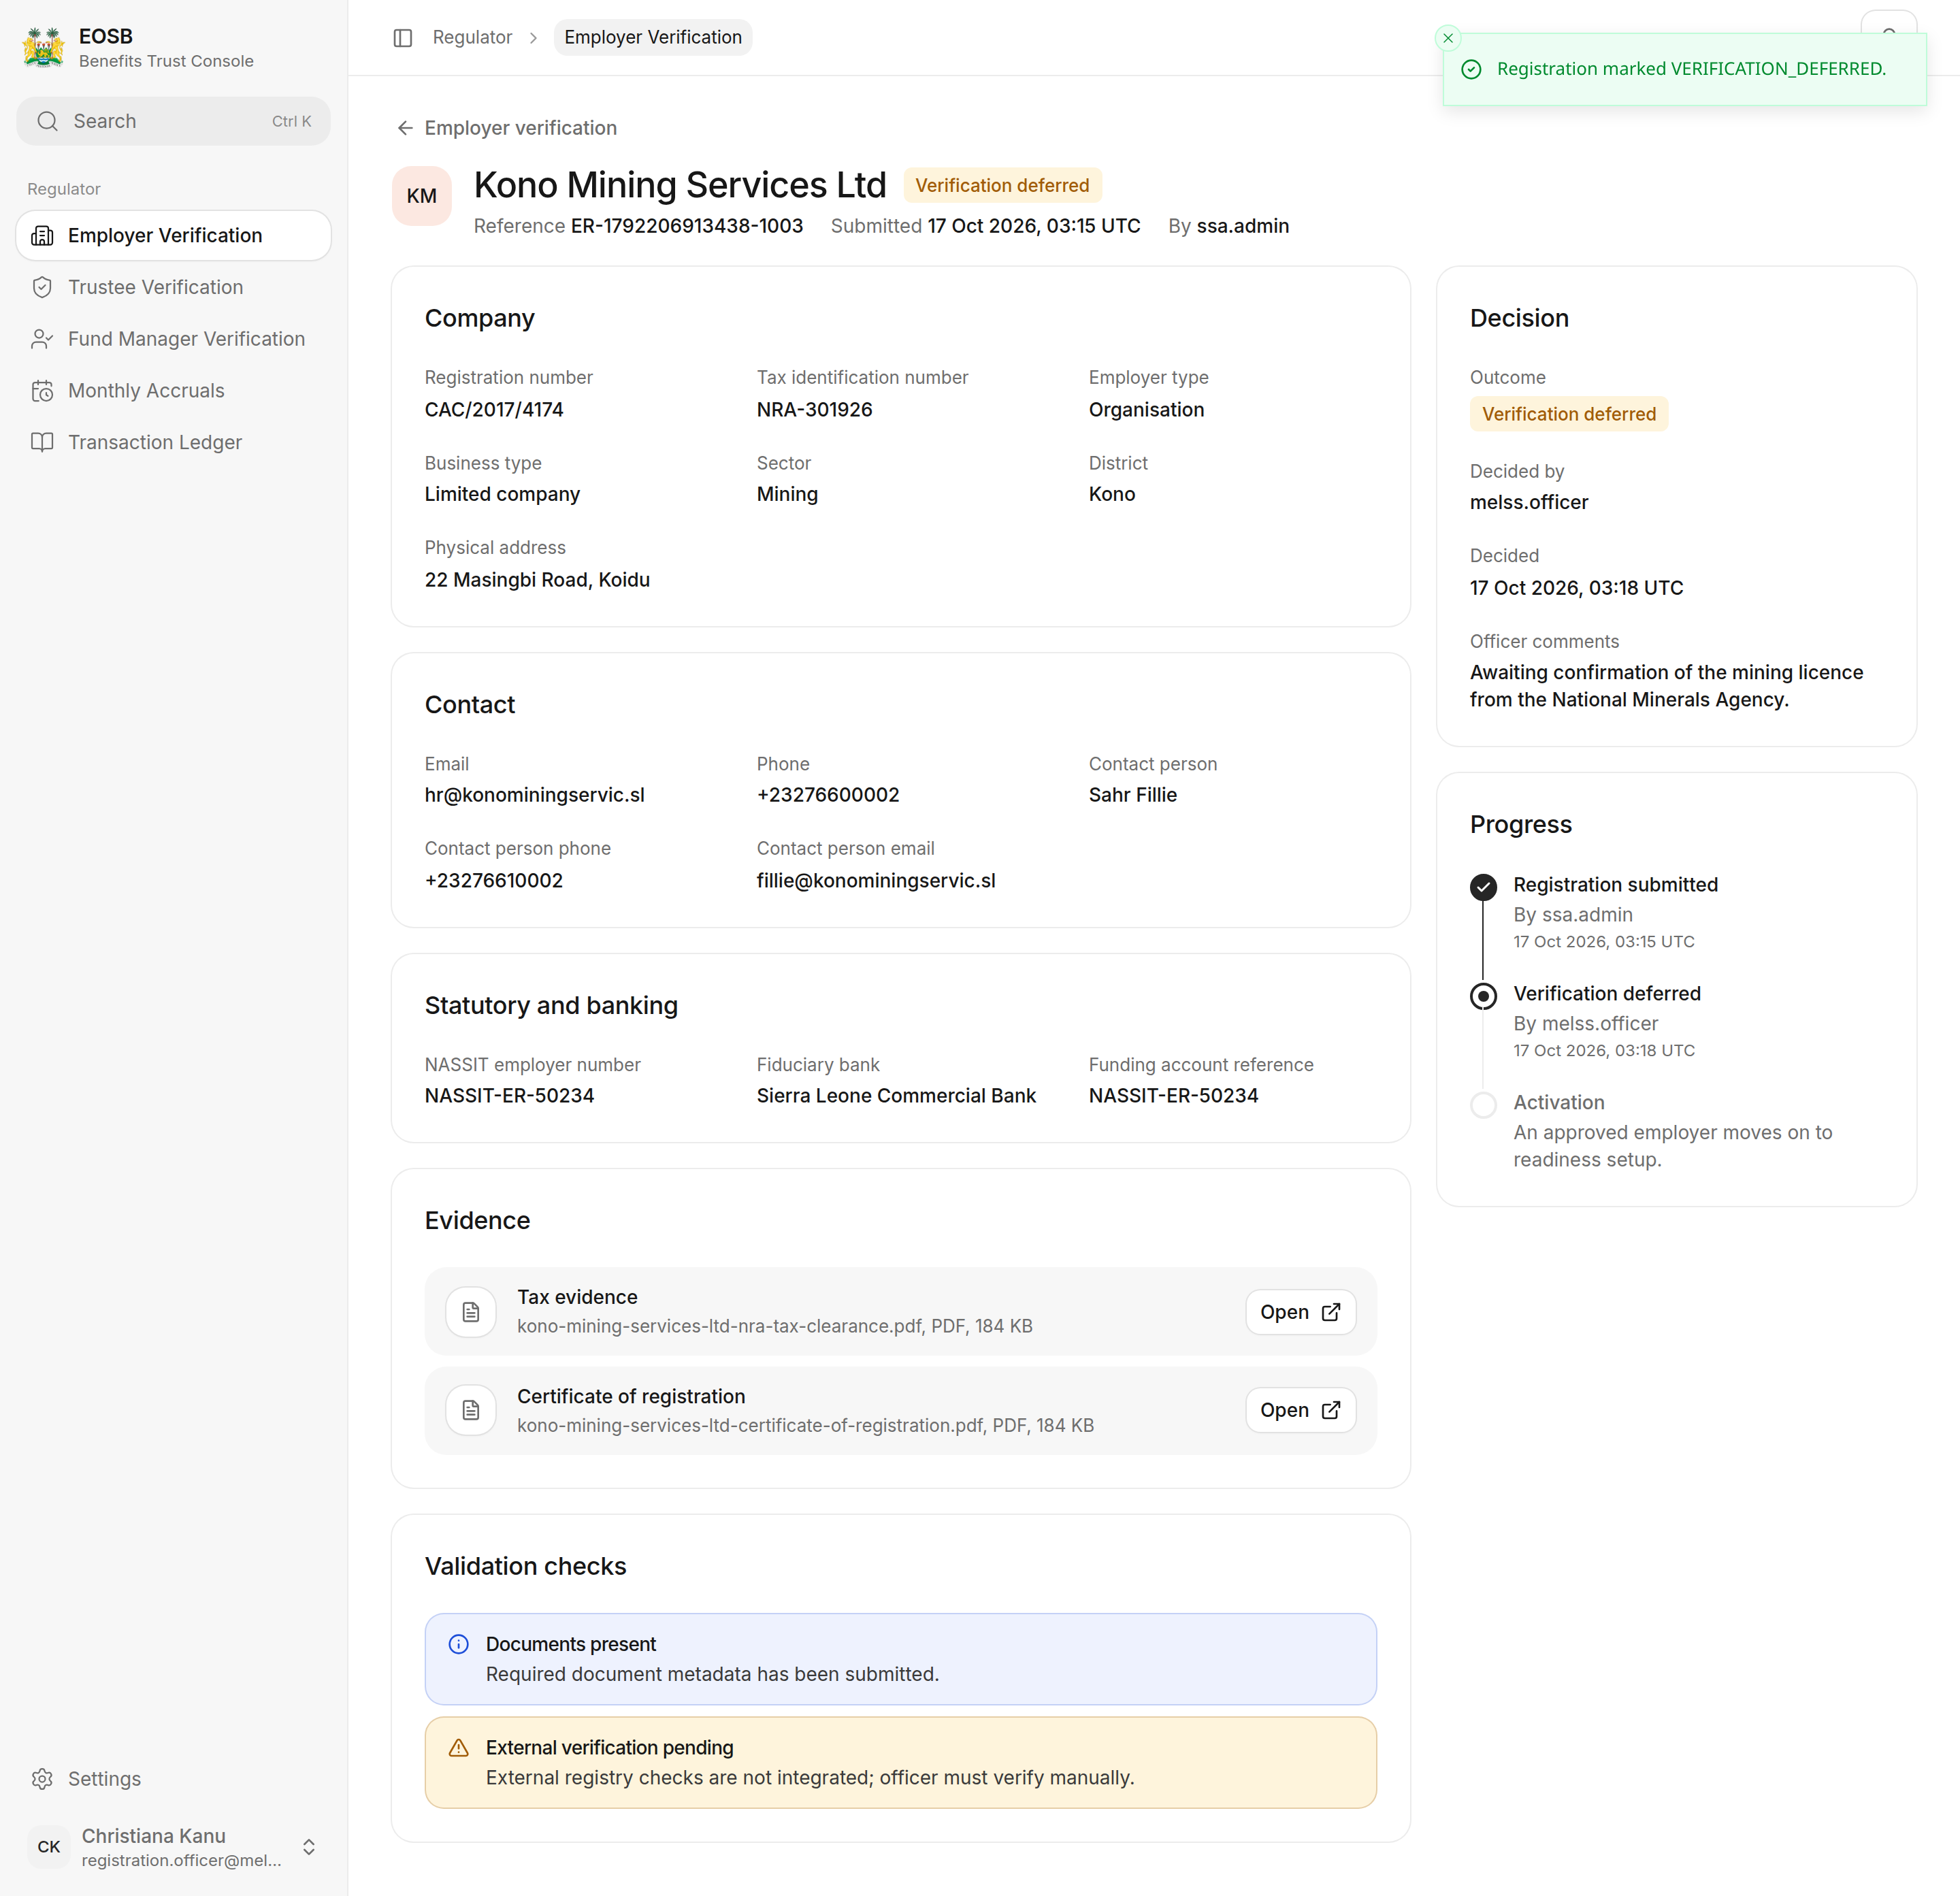Go to Trustee Verification

click(x=174, y=288)
